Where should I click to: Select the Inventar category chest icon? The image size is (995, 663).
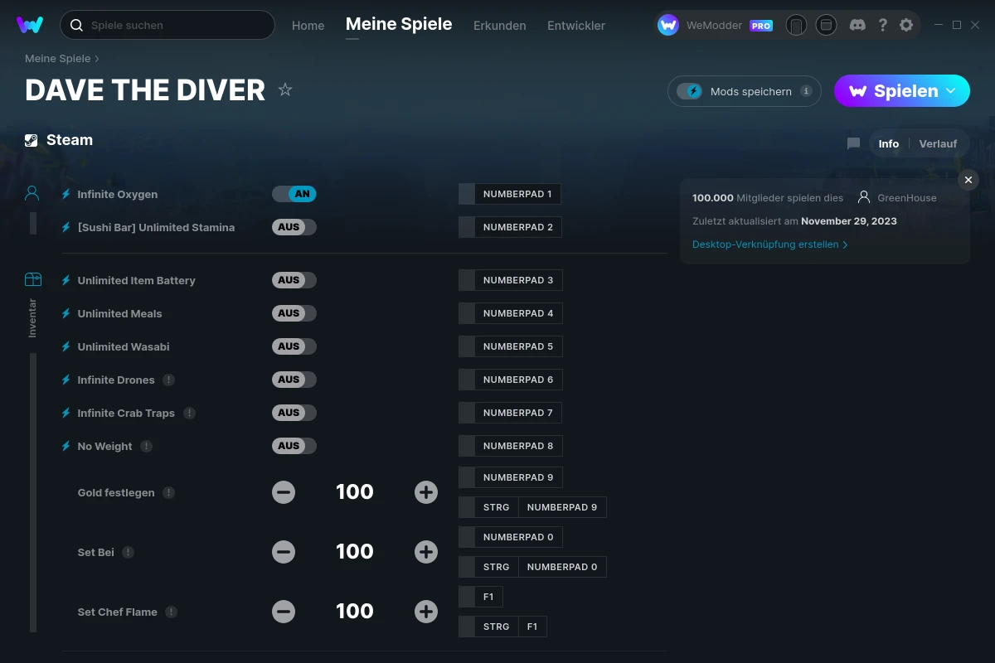click(x=32, y=279)
